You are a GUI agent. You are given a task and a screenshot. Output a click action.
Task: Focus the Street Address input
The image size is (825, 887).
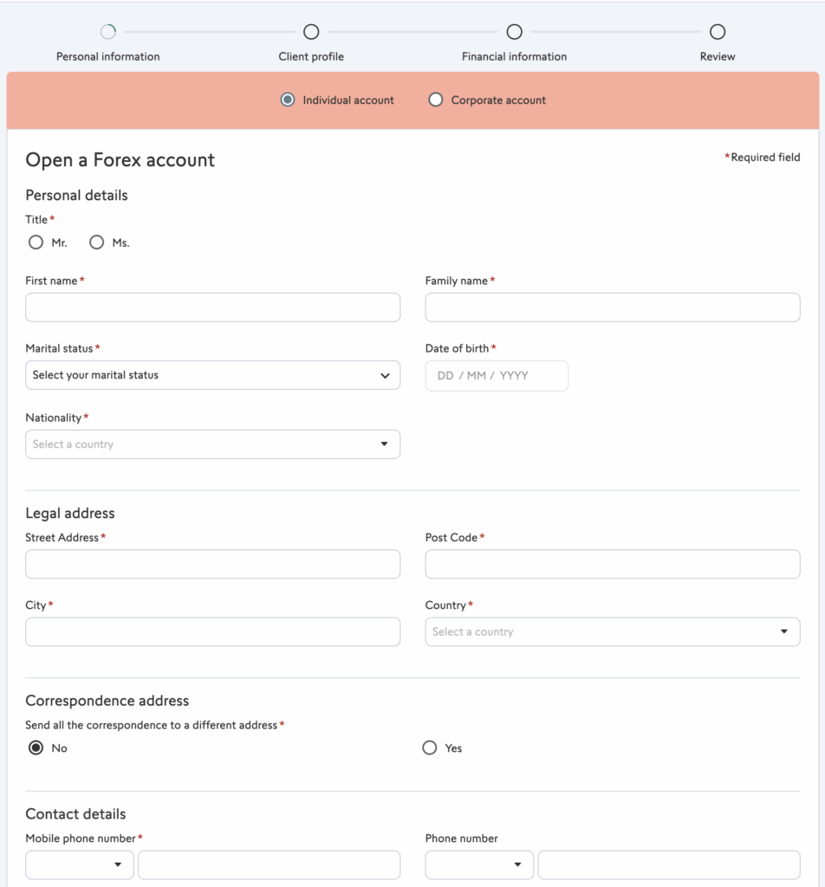click(212, 564)
